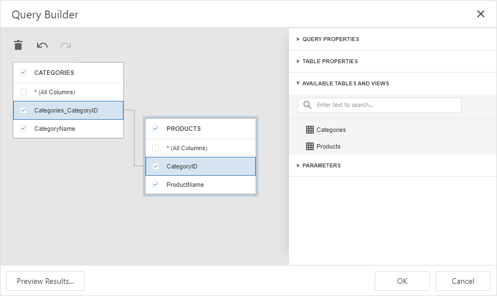Image resolution: width=497 pixels, height=296 pixels.
Task: Expand the Query Properties section
Action: click(x=330, y=39)
